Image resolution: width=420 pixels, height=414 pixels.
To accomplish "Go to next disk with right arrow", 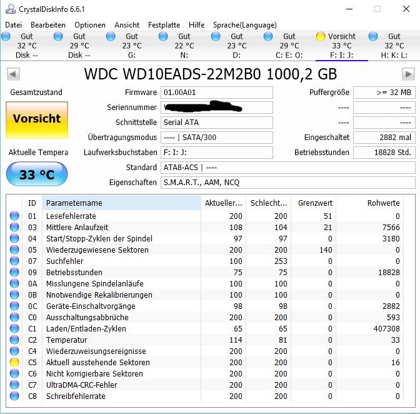I will click(408, 74).
